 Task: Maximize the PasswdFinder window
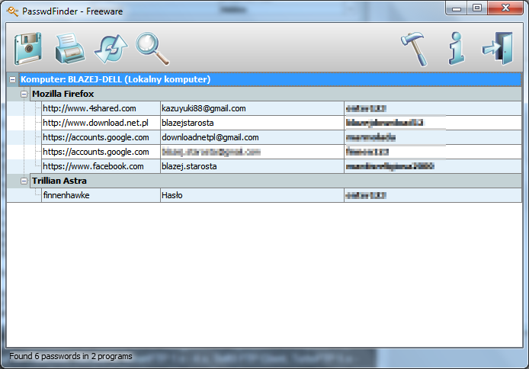477,8
